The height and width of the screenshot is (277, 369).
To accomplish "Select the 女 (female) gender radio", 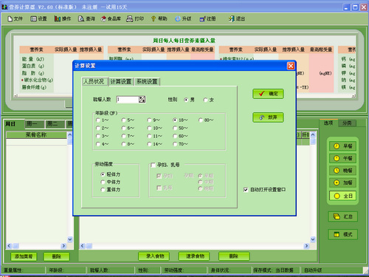I will coord(206,100).
